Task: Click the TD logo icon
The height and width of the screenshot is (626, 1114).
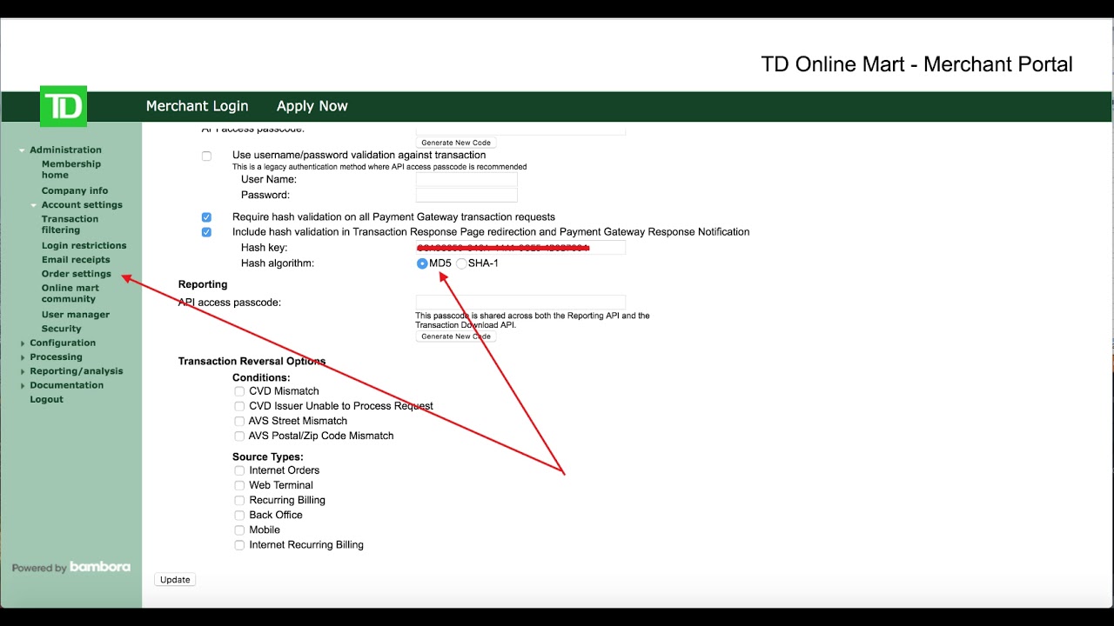Action: (x=64, y=107)
